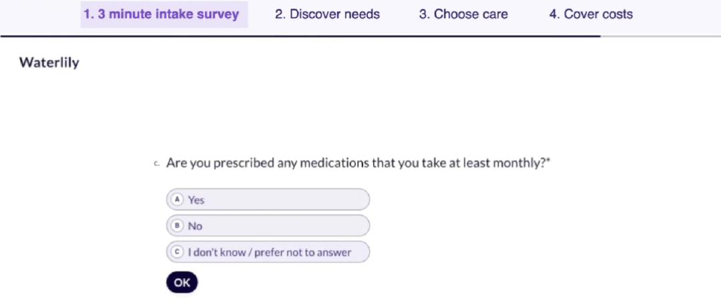Click the Waterlily logo
Image resolution: width=721 pixels, height=300 pixels.
pos(49,63)
